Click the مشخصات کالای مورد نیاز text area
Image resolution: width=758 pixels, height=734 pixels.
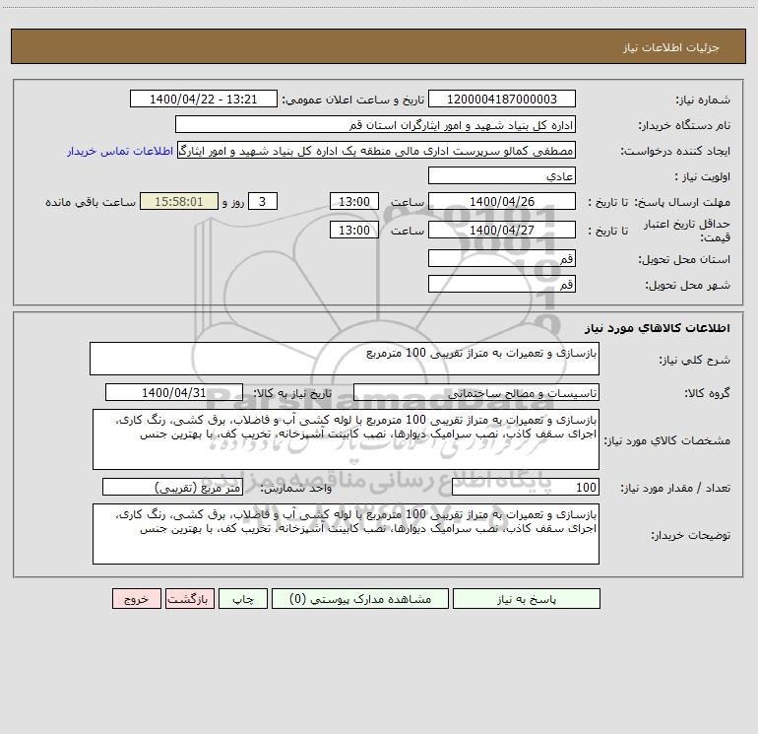pos(346,439)
